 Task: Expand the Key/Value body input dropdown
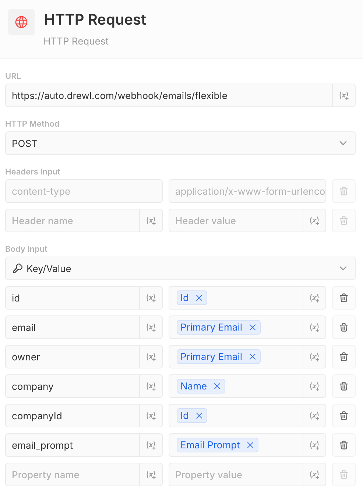point(180,268)
